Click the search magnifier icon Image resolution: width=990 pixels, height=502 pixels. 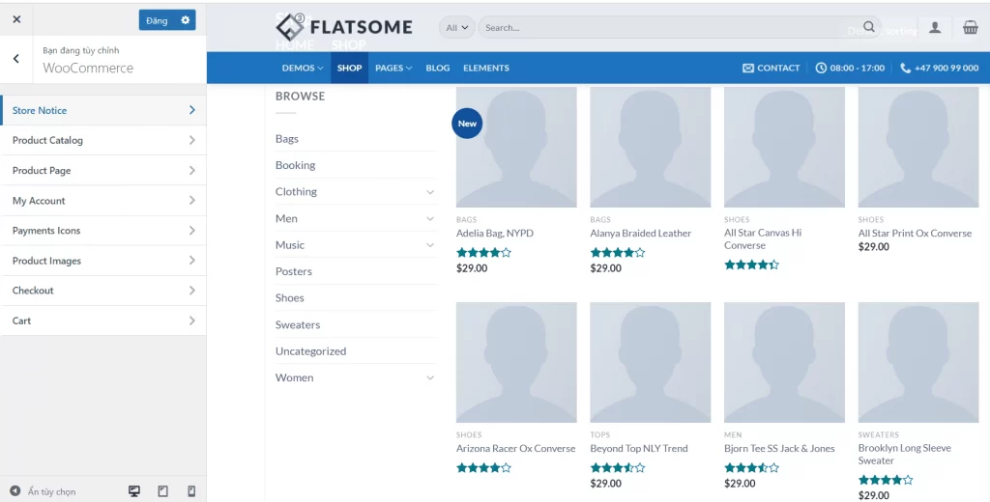coord(869,27)
